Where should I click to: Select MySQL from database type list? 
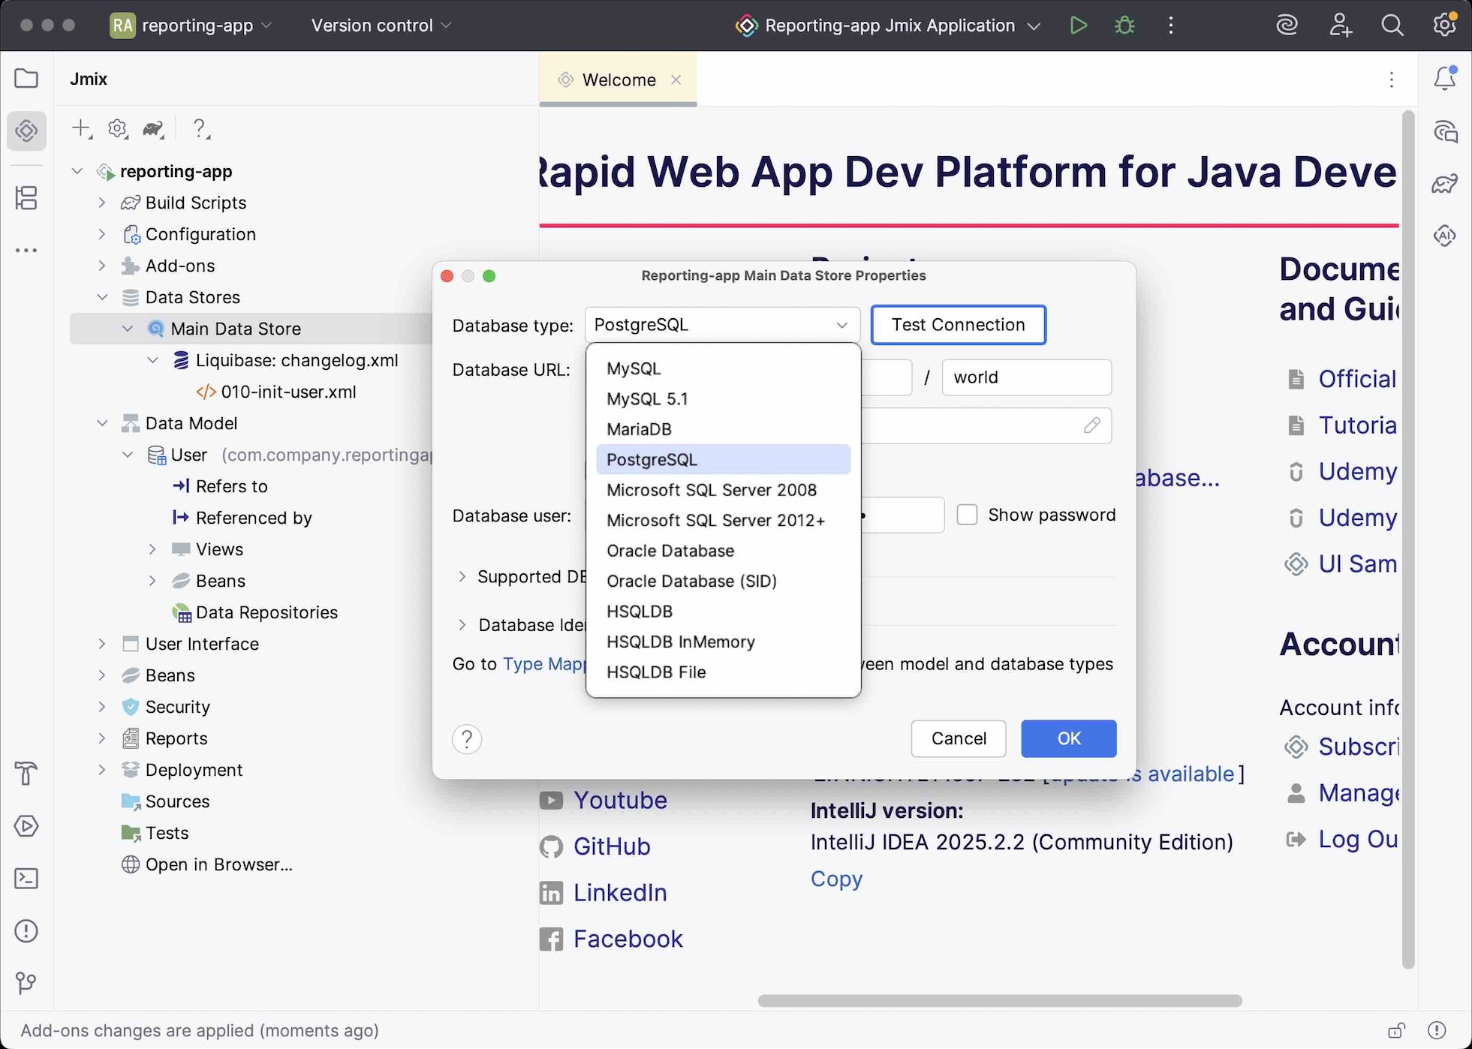[723, 368]
